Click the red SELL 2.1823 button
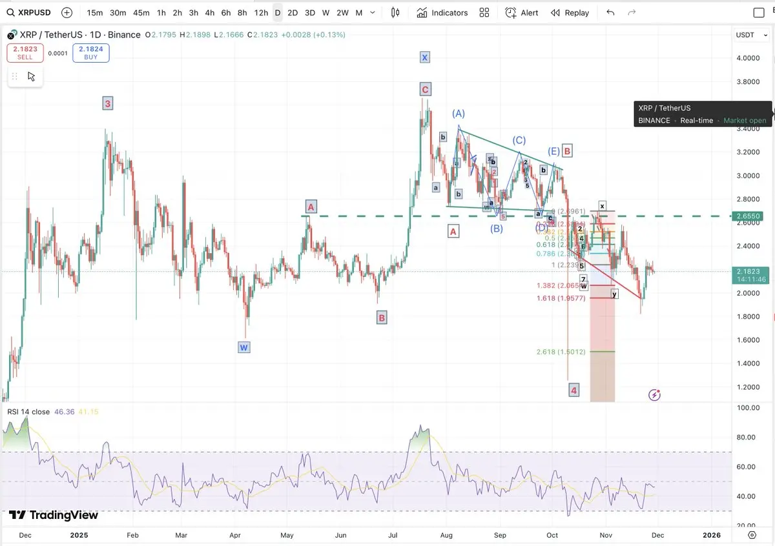This screenshot has height=546, width=775. click(25, 53)
